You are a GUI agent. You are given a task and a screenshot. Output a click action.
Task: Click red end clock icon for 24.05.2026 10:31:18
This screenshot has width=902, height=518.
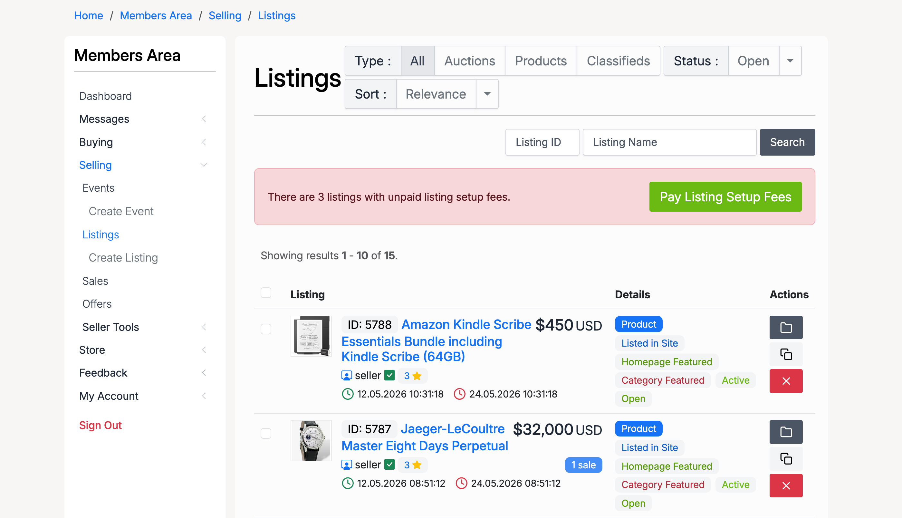(459, 394)
